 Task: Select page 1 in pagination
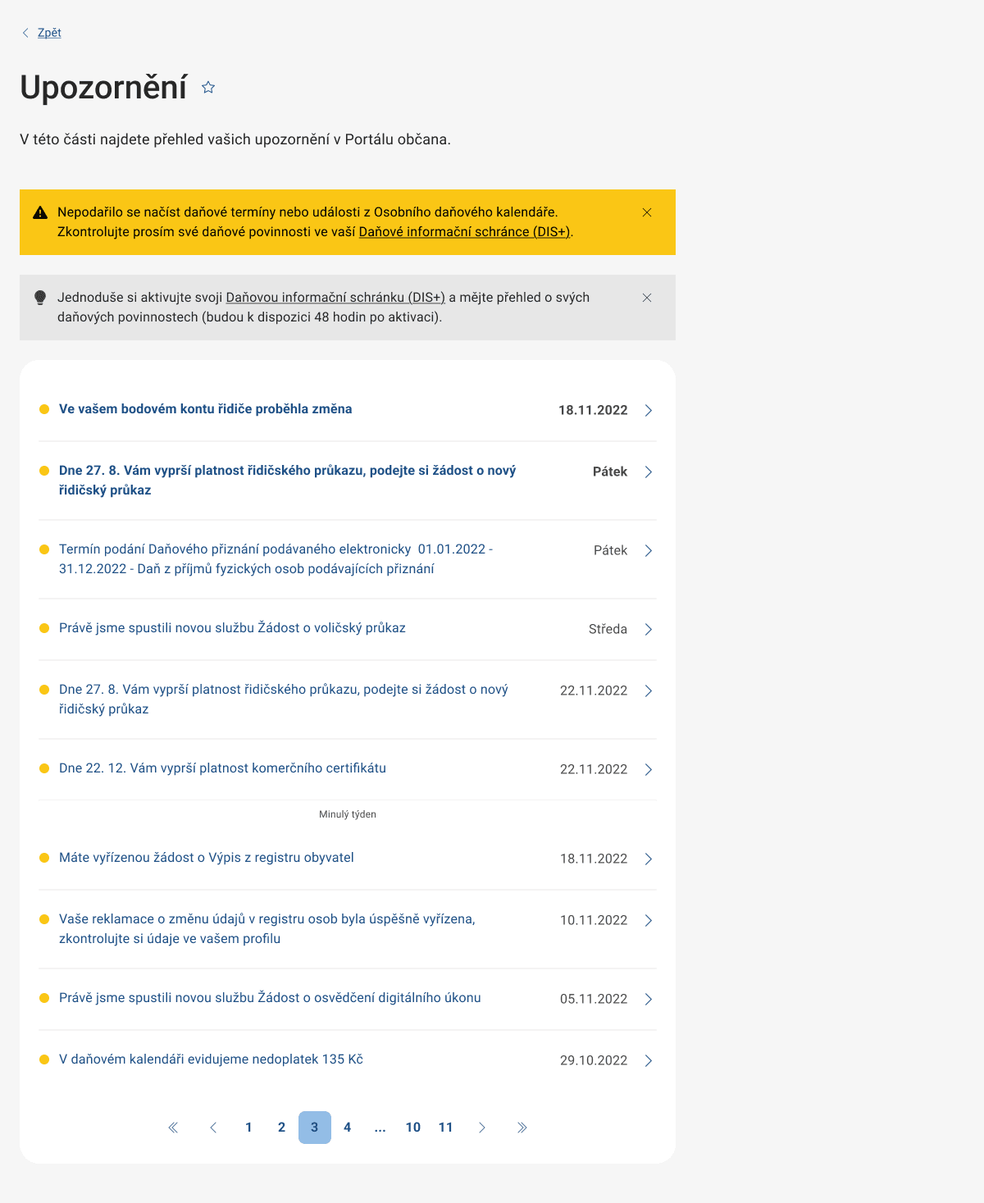click(x=248, y=1128)
